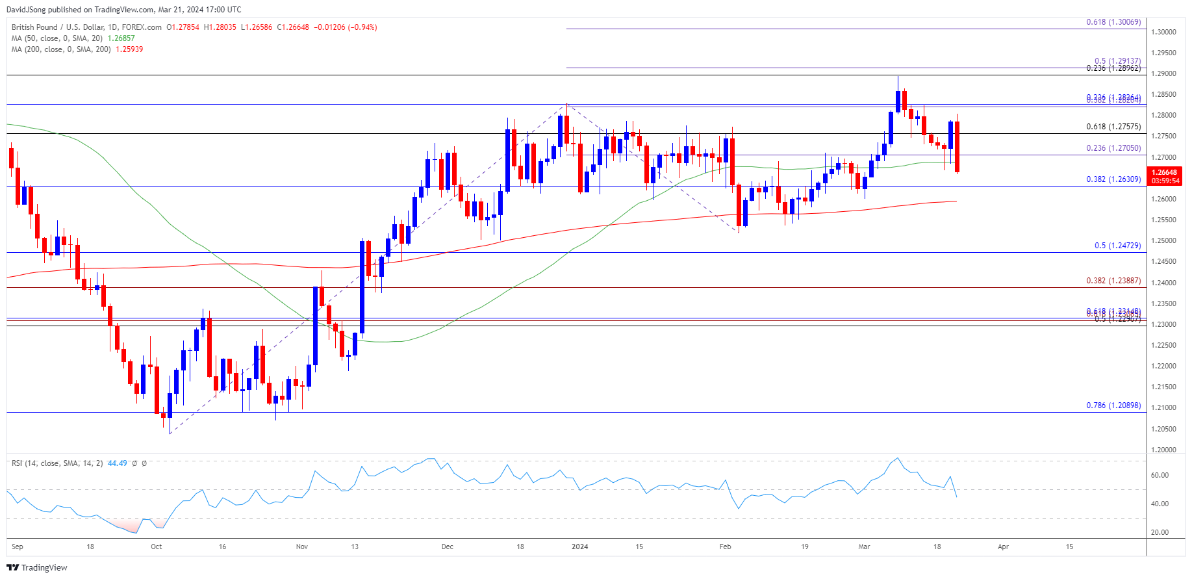
Task: Click the Mar label on the time axis
Action: tap(864, 547)
